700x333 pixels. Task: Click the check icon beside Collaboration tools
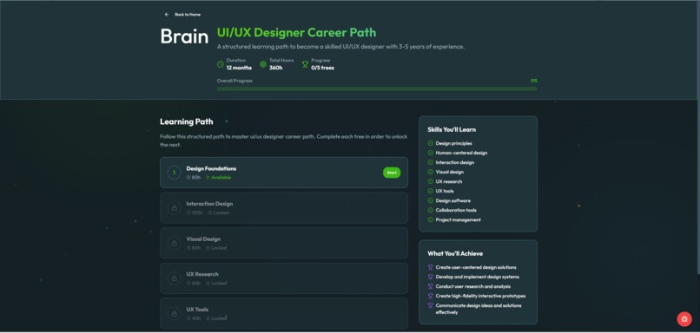(x=431, y=210)
